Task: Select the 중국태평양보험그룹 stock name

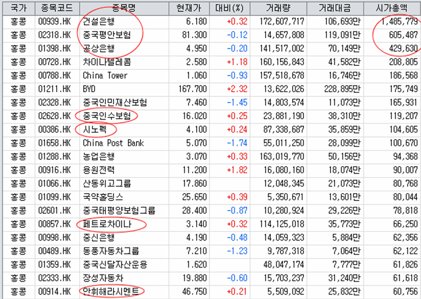Action: pos(119,210)
